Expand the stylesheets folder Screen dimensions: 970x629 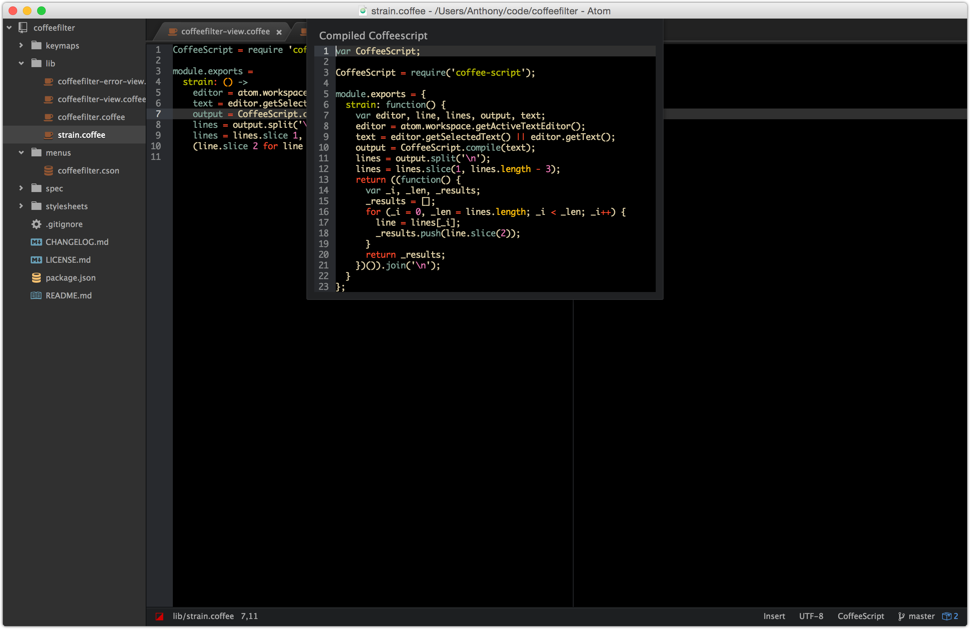click(x=21, y=206)
